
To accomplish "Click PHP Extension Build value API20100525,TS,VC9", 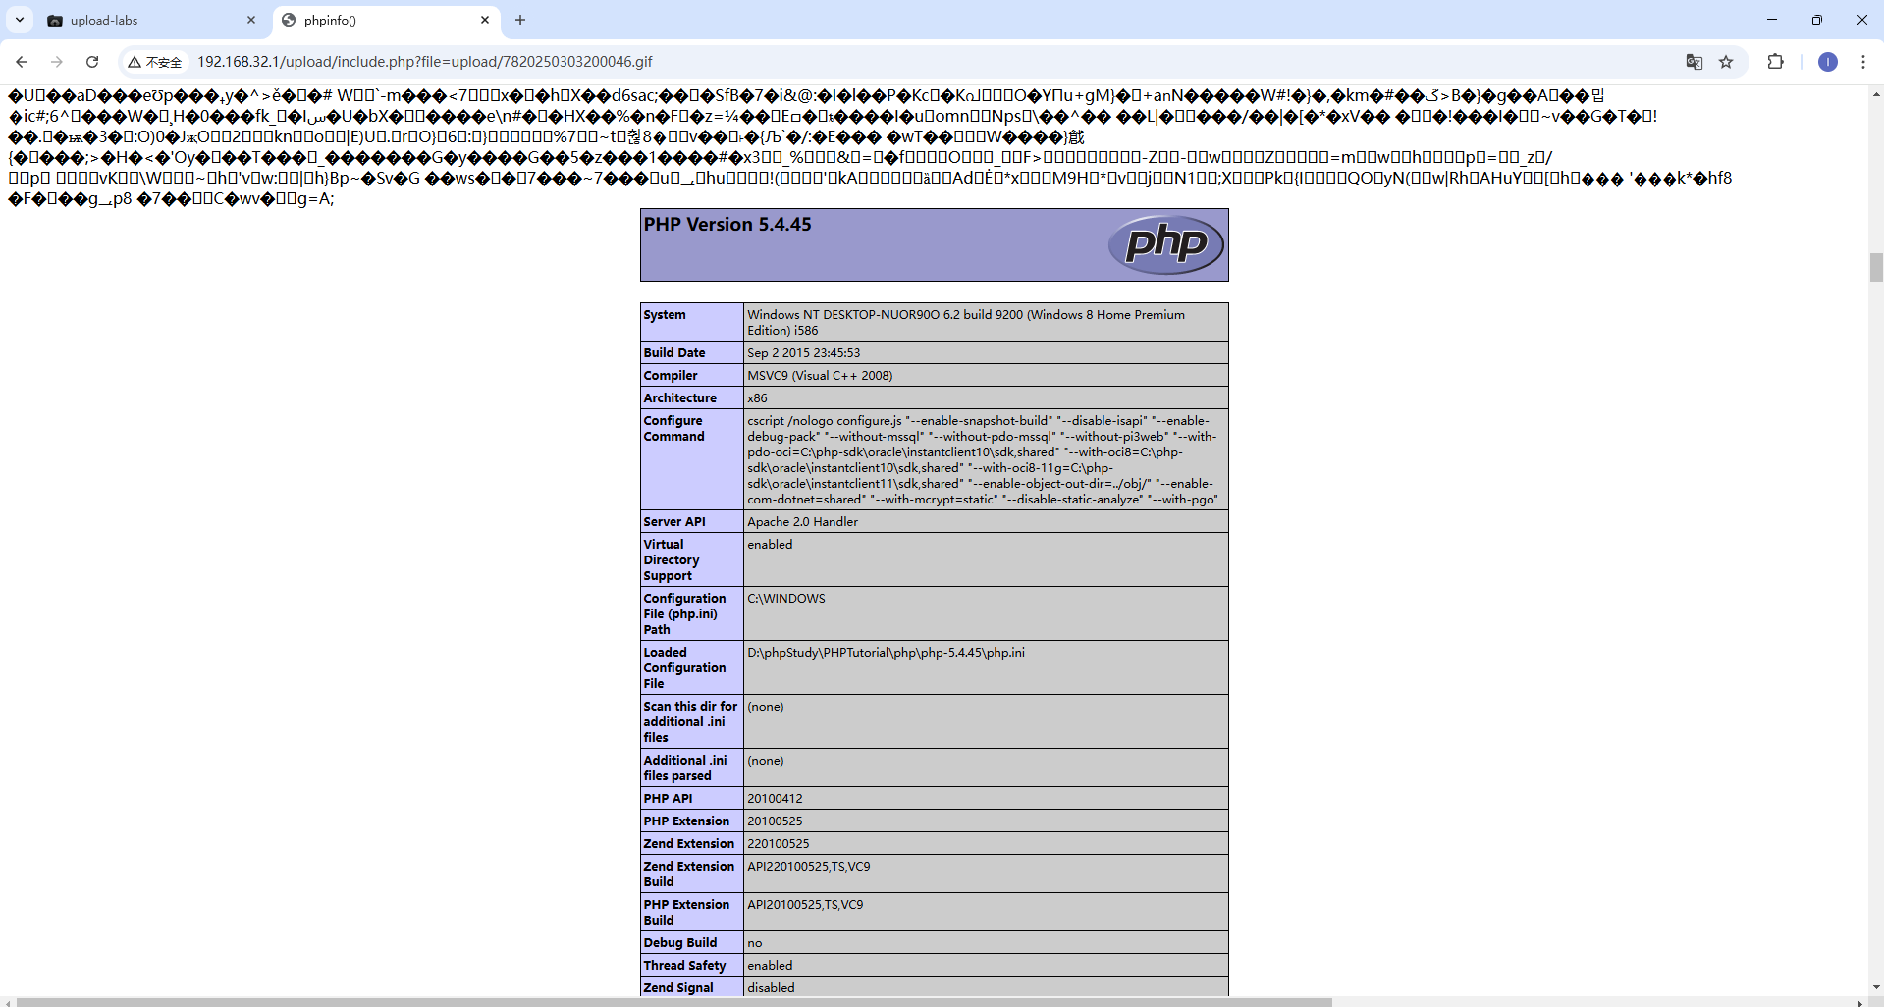I will pos(805,905).
